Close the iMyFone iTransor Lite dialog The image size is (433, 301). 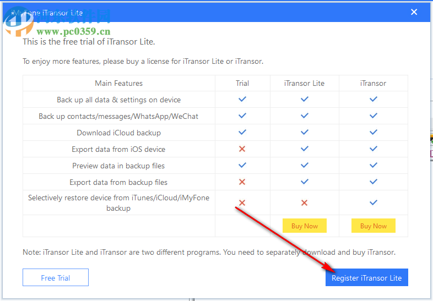pos(414,12)
